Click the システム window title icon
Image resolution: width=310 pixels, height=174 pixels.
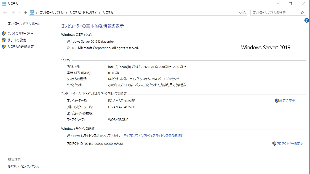coord(4,4)
